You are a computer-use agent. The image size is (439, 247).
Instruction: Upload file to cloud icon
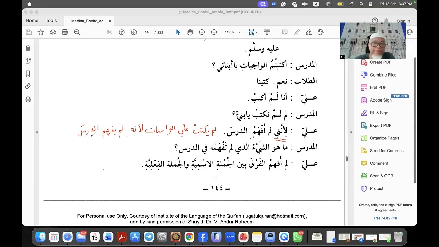click(x=53, y=32)
